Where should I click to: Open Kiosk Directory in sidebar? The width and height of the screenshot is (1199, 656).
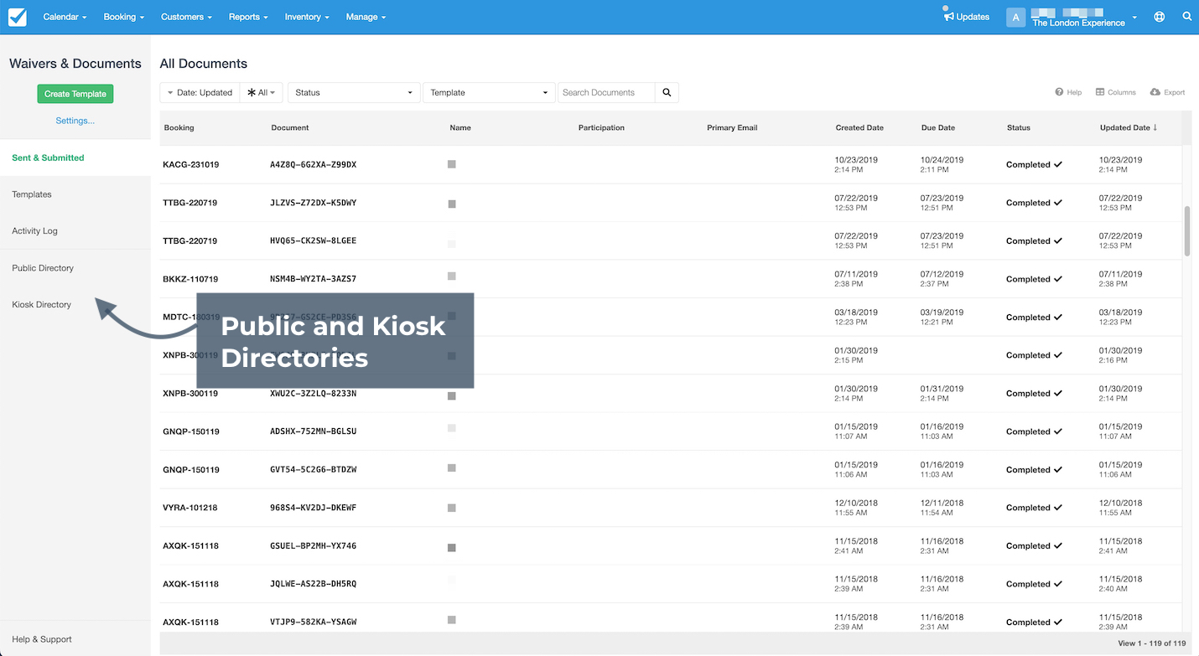41,305
